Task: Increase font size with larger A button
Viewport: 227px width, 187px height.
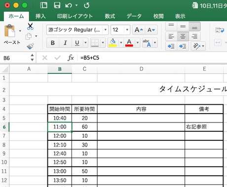Action: (x=139, y=30)
